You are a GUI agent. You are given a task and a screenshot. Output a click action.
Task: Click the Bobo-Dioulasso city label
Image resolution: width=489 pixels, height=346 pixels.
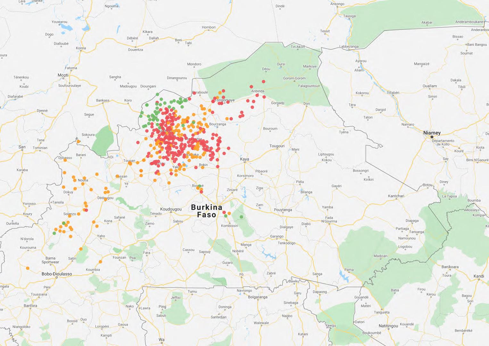(x=57, y=274)
